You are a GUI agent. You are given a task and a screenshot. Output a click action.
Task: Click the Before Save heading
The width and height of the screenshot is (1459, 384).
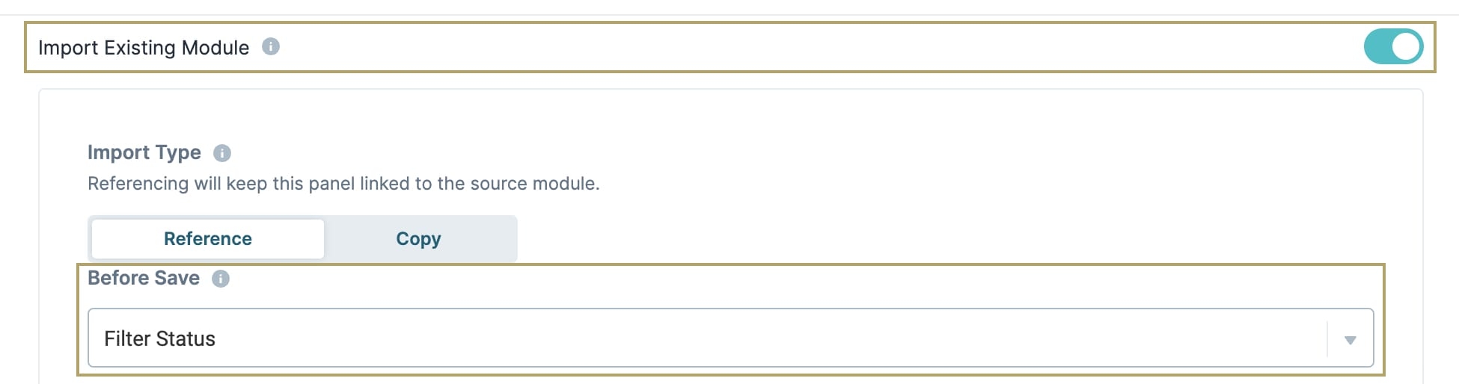(x=144, y=278)
